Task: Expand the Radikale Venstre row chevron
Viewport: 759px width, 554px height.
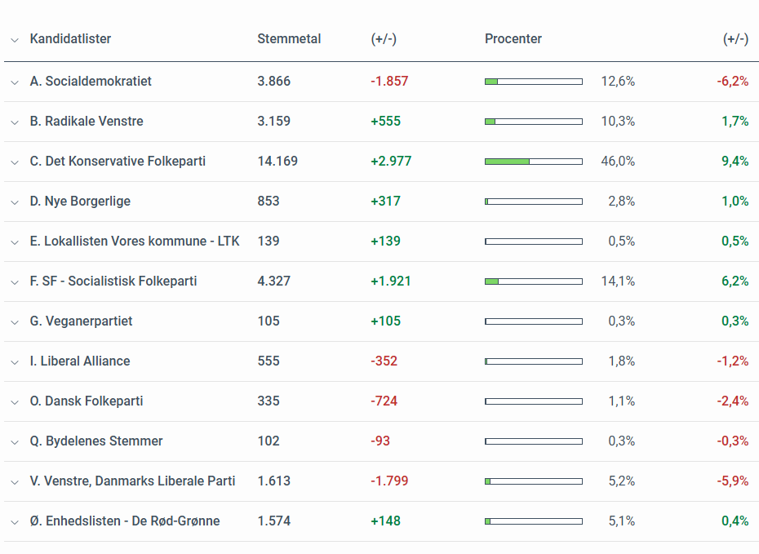Action: click(x=15, y=122)
